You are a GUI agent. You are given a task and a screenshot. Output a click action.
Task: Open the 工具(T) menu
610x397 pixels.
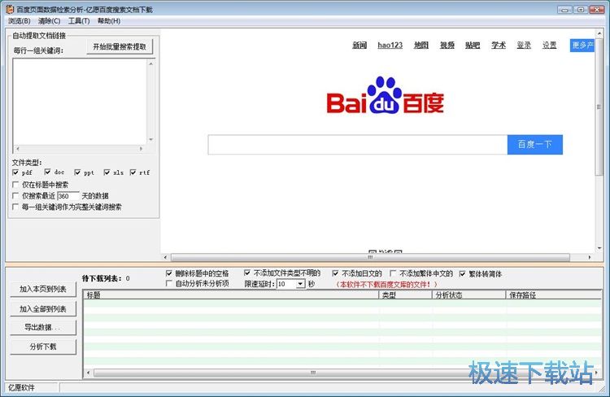79,20
